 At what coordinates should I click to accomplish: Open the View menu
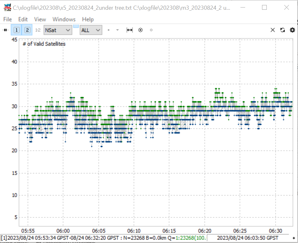(40, 19)
